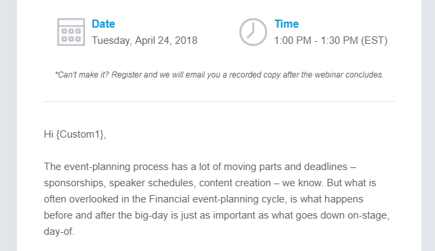Viewport: 435px width, 251px height.
Task: Click the {Custom1} merge placeholder
Action: [80, 134]
